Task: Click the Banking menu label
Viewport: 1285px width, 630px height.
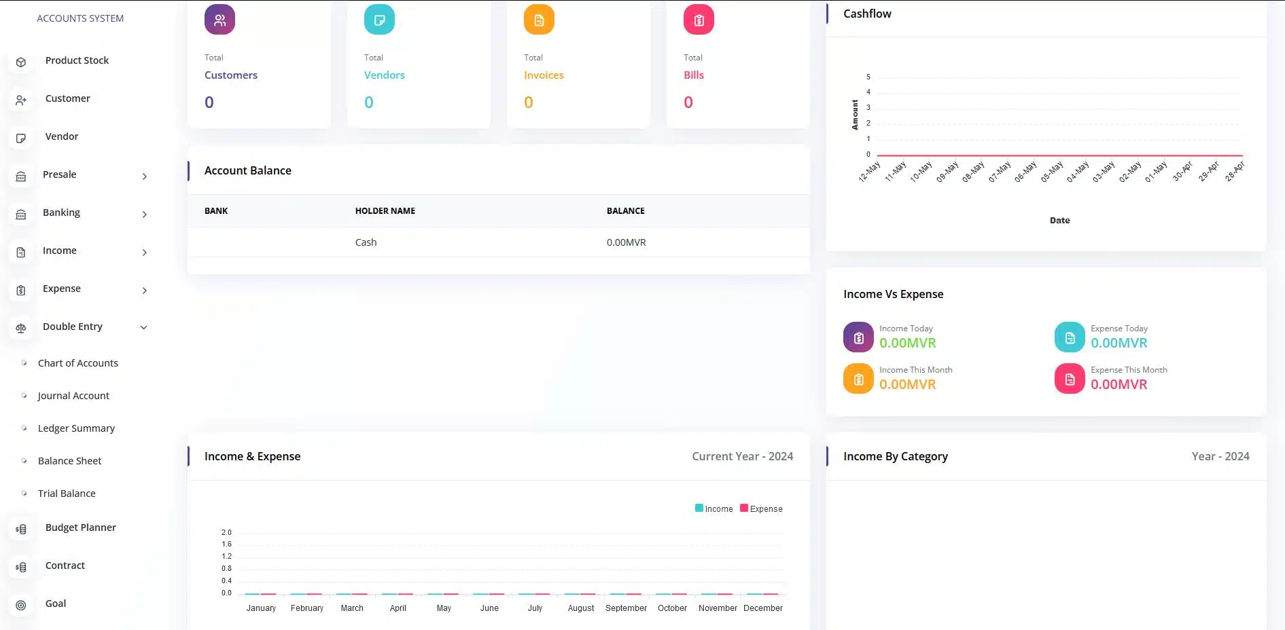Action: click(61, 212)
